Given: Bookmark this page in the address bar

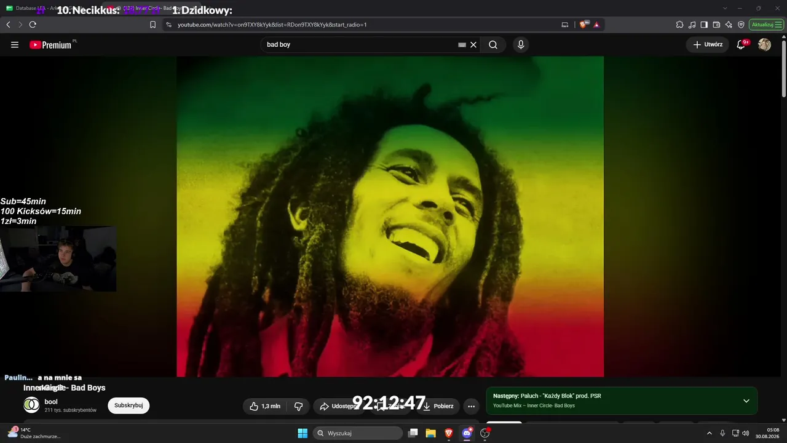Looking at the screenshot, I should [153, 25].
